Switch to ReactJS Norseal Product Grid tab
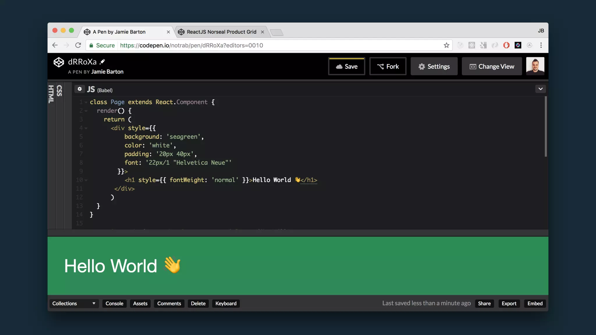This screenshot has height=335, width=596. [221, 32]
